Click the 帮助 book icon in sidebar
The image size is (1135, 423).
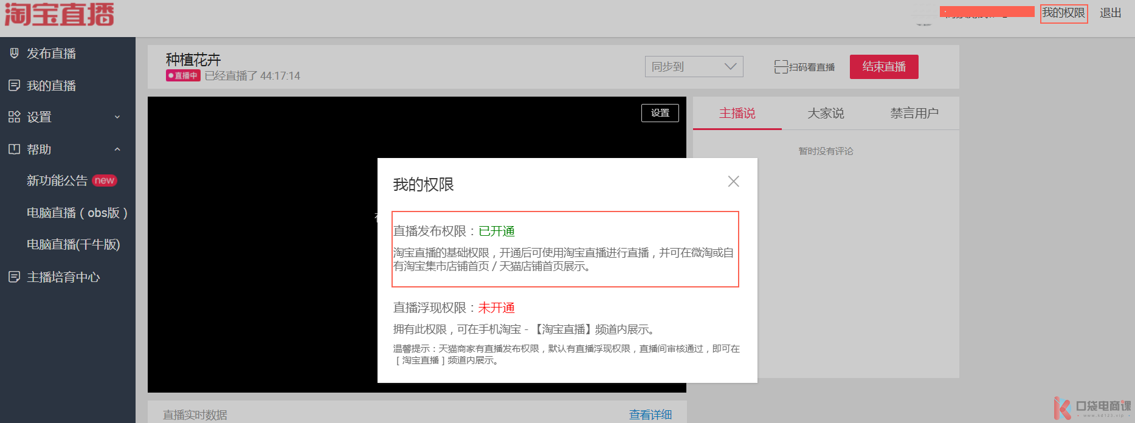[14, 150]
